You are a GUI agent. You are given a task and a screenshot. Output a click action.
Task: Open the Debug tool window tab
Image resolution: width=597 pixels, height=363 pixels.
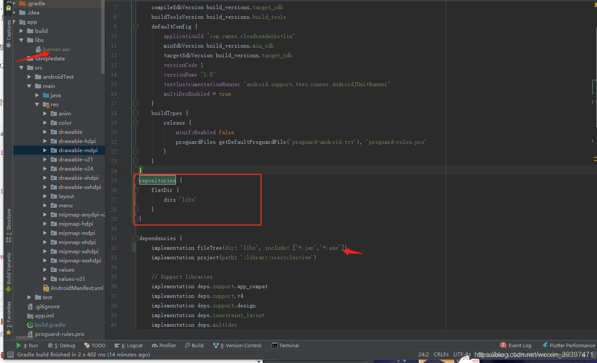61,346
